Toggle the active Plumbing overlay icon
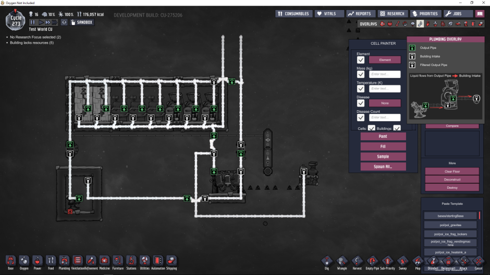 point(420,24)
